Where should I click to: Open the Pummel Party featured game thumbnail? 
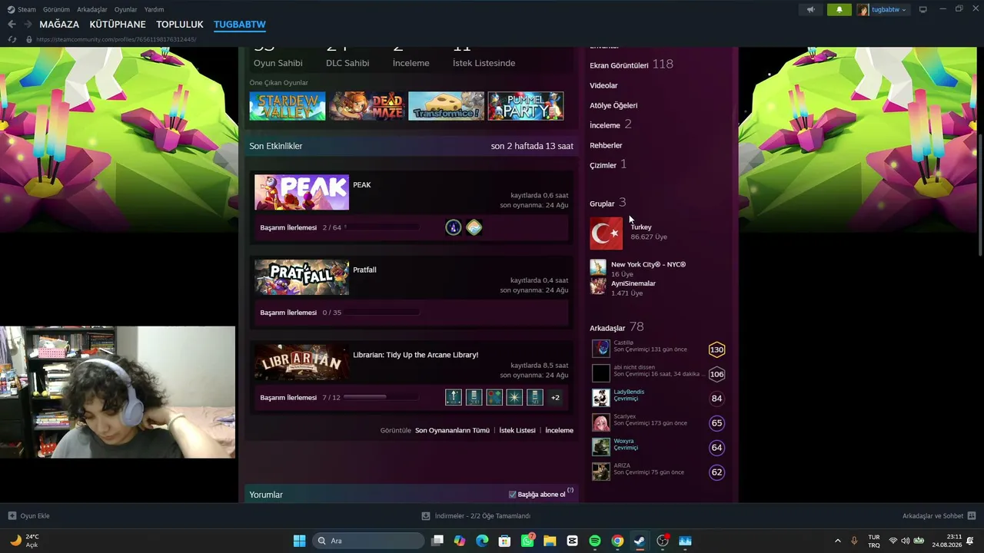coord(526,106)
